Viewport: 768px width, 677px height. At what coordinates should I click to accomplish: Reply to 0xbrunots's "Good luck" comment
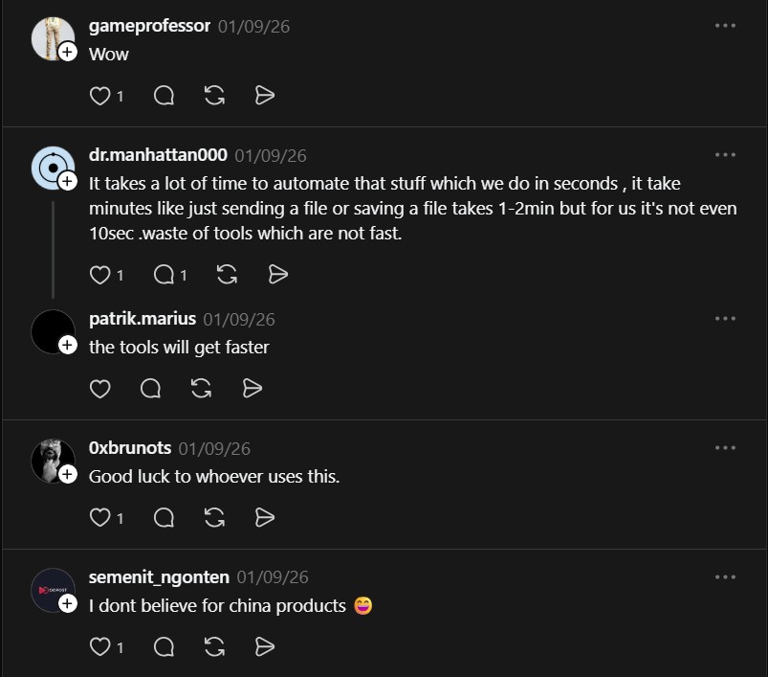(164, 517)
